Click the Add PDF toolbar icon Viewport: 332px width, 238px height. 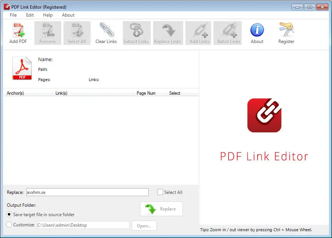[18, 33]
